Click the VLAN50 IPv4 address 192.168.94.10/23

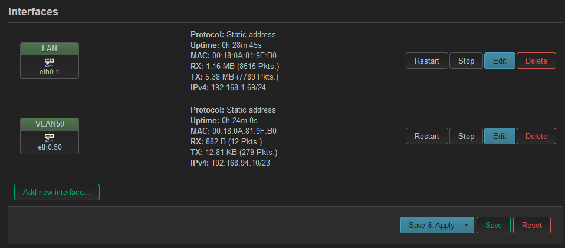[241, 163]
